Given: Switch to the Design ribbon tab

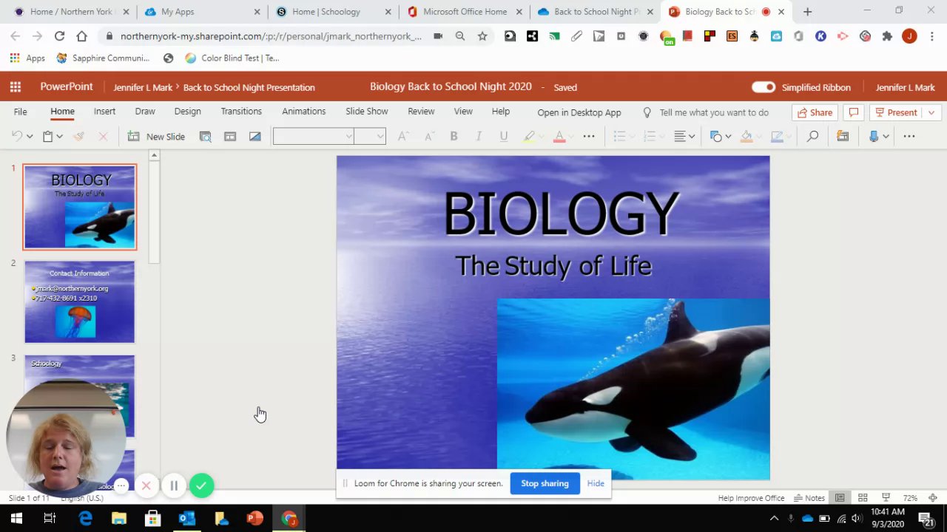Looking at the screenshot, I should [x=187, y=112].
